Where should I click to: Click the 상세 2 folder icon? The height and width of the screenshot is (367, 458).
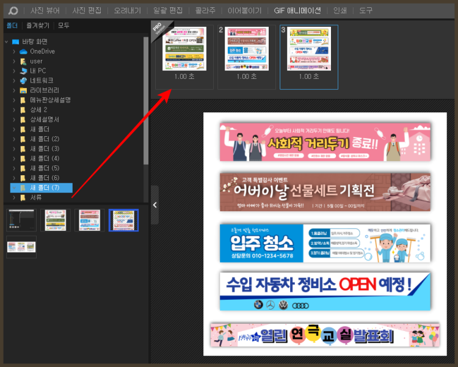(23, 110)
